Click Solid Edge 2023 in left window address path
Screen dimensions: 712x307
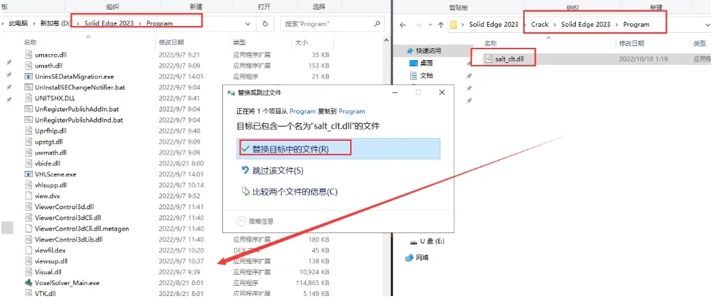click(x=109, y=23)
